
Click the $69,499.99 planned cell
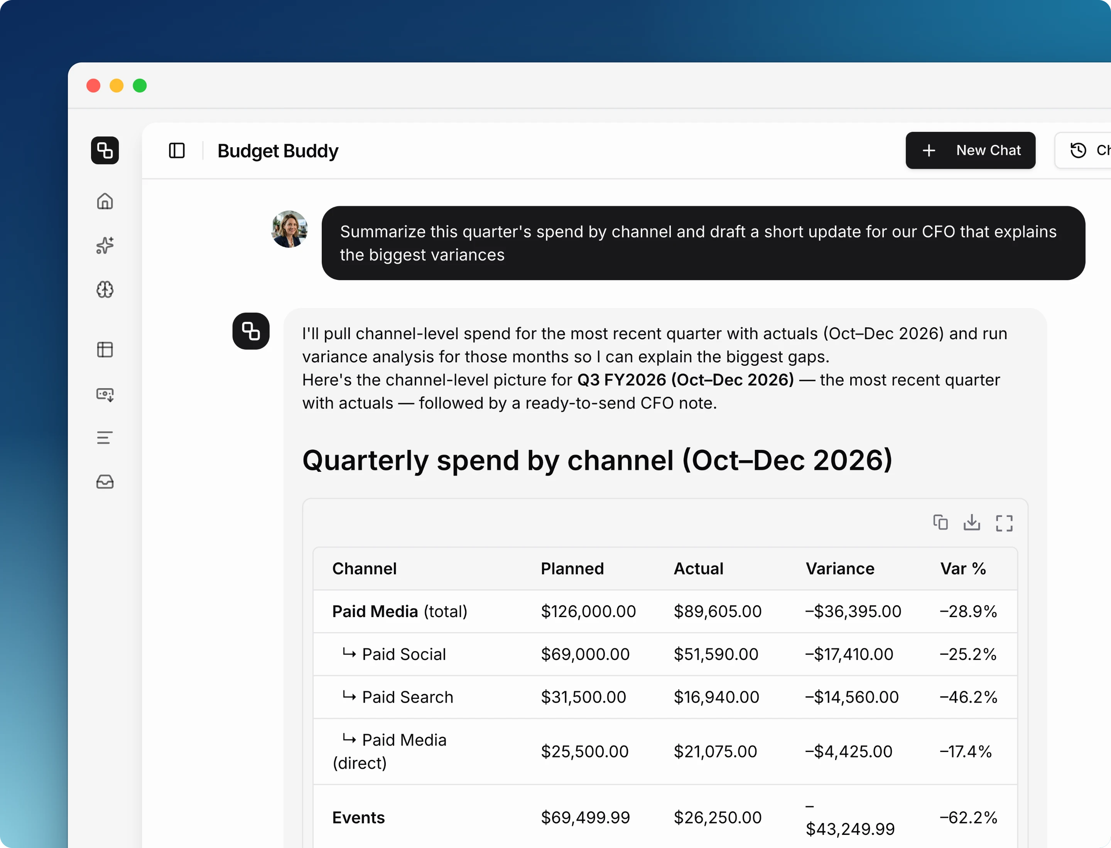[x=585, y=818]
